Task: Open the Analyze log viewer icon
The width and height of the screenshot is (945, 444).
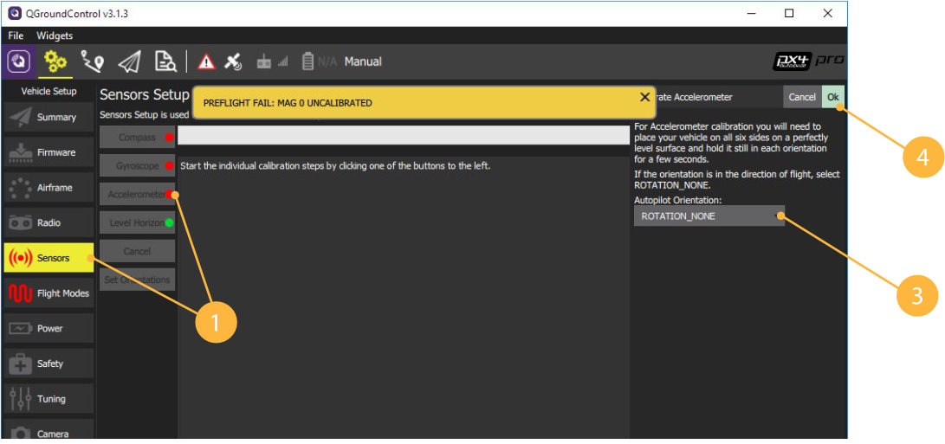Action: point(165,62)
